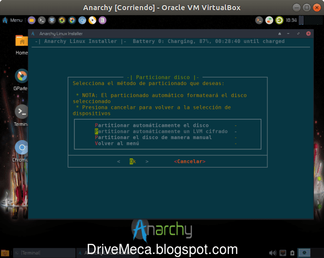Switch to the [Terminal] taskbar entry
This screenshot has width=324, height=258.
[x=44, y=253]
